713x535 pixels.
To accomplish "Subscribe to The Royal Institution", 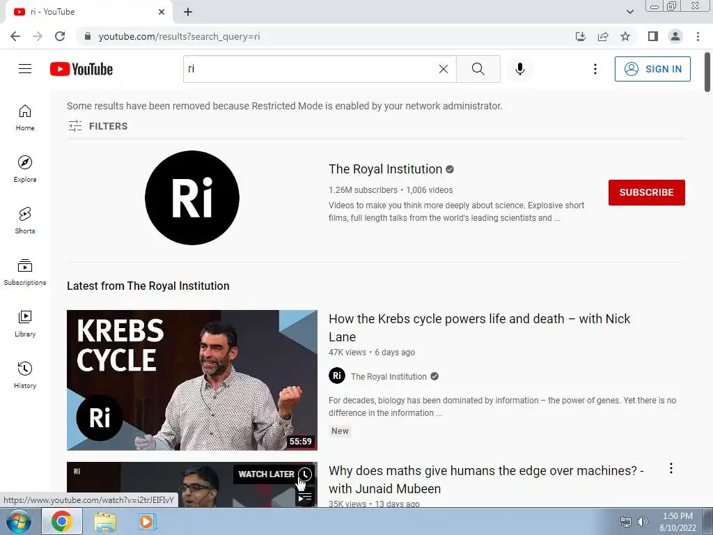I will coord(647,192).
